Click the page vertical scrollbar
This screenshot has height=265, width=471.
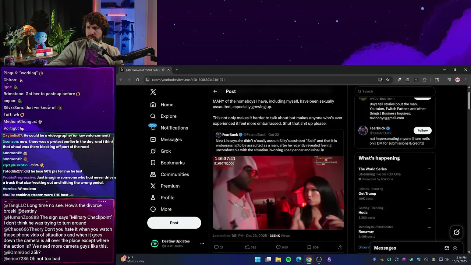click(469, 100)
